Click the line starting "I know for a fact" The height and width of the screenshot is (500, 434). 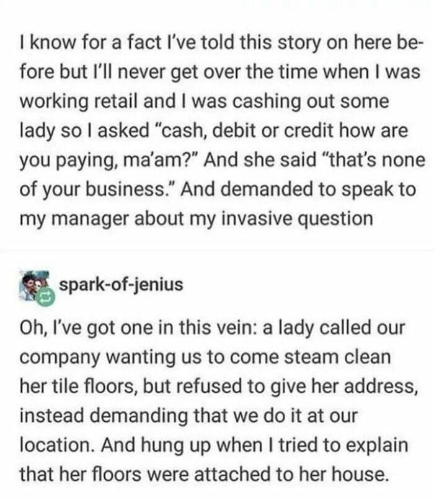[x=221, y=42]
